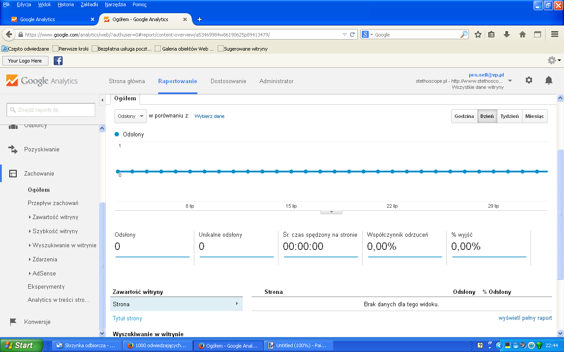Open the URL history dropdown arrow
This screenshot has width=564, height=352.
click(345, 34)
